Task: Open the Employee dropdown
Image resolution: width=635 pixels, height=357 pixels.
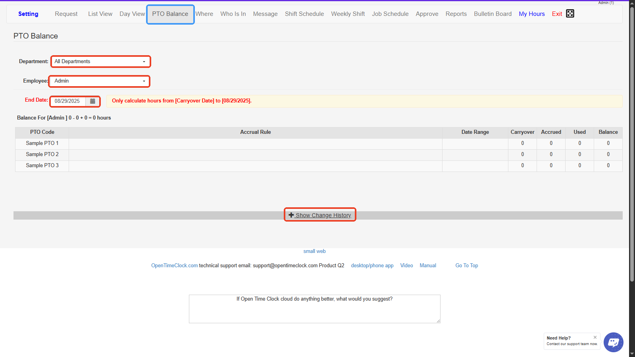Action: [x=100, y=81]
